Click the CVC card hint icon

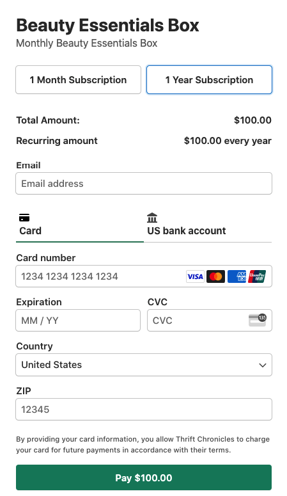[258, 320]
